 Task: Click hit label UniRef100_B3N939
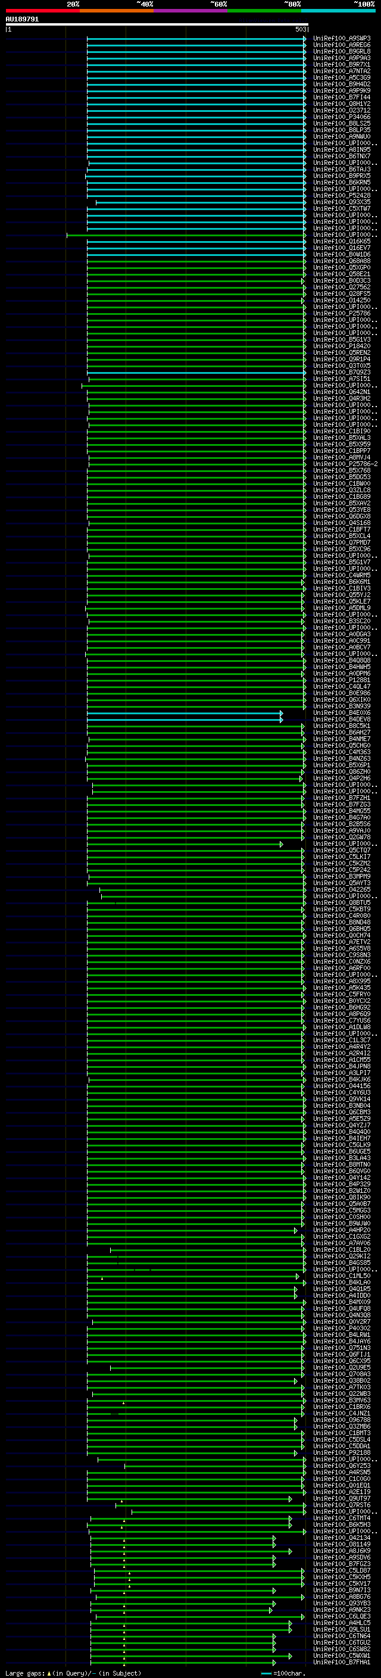point(341,706)
